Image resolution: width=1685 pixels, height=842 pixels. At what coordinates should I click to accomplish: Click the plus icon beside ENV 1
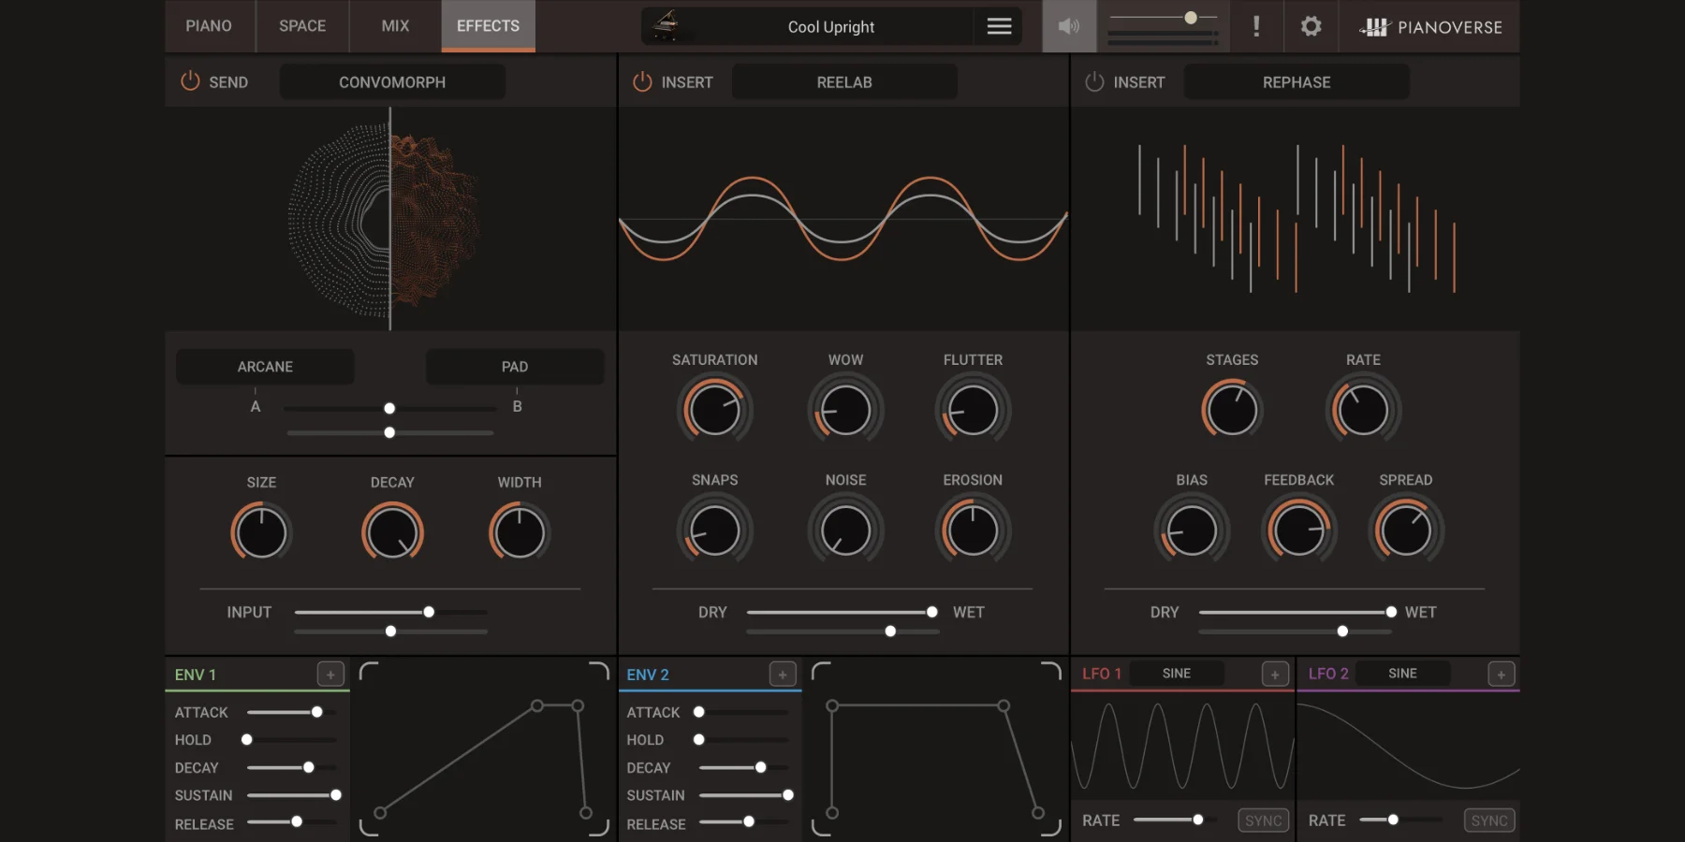coord(330,674)
